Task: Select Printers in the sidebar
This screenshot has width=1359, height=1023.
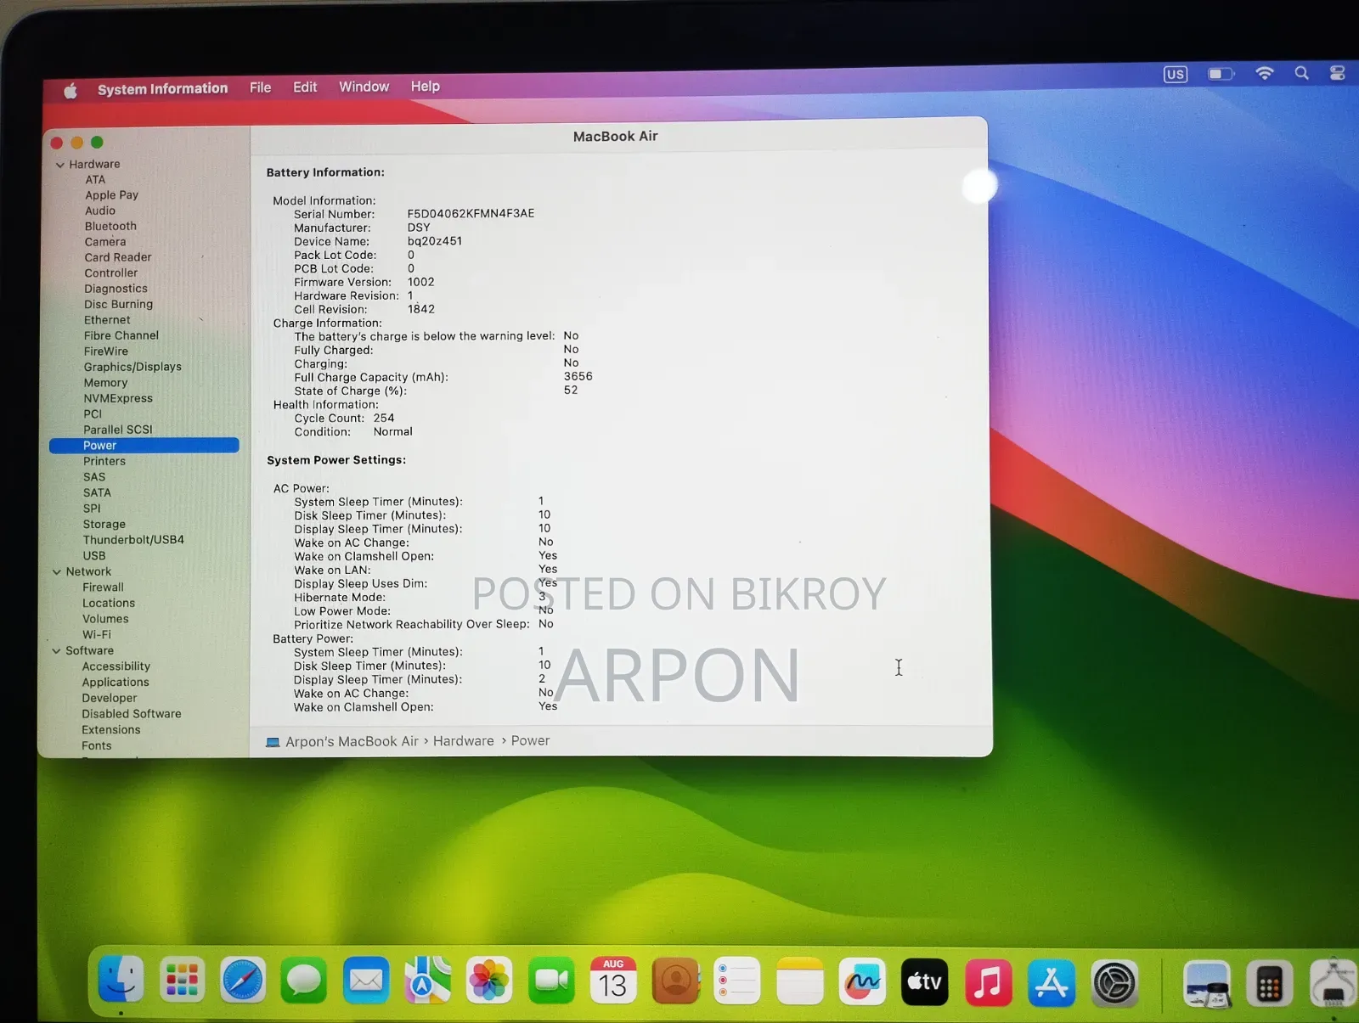Action: pos(104,461)
